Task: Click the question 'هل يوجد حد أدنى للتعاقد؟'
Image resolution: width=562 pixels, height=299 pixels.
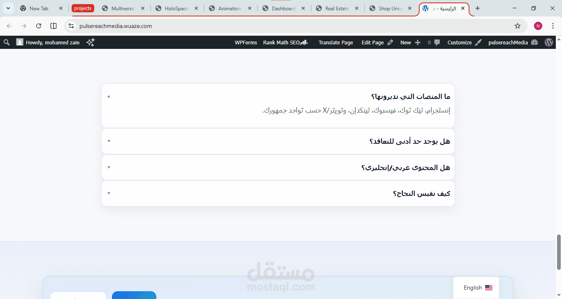Action: [410, 141]
